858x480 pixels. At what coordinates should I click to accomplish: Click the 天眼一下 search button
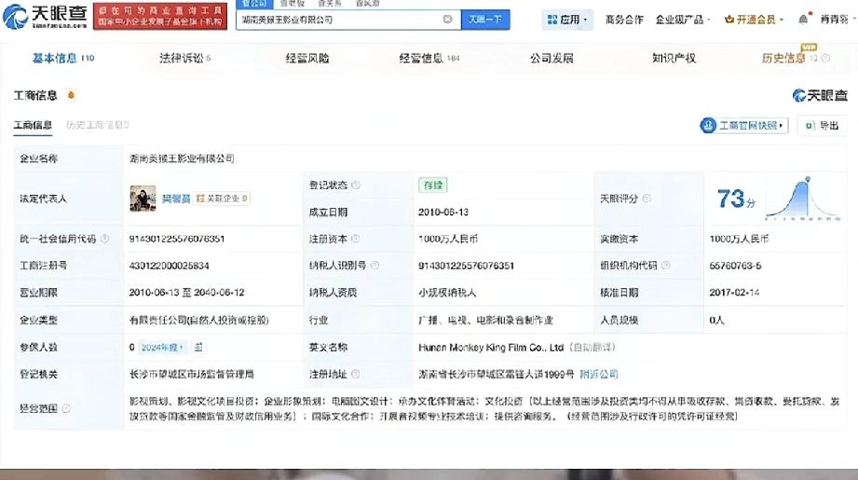(x=485, y=20)
